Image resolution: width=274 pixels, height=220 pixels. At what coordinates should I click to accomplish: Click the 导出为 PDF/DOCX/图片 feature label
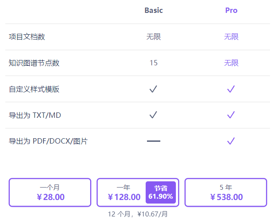48,142
